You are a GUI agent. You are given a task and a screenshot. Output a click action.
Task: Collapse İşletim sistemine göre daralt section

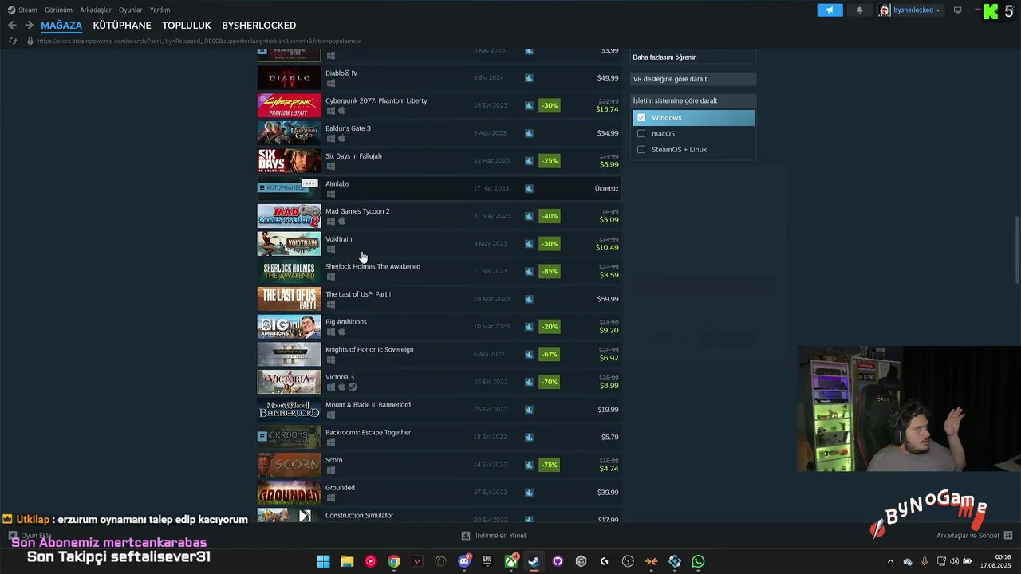click(x=693, y=101)
